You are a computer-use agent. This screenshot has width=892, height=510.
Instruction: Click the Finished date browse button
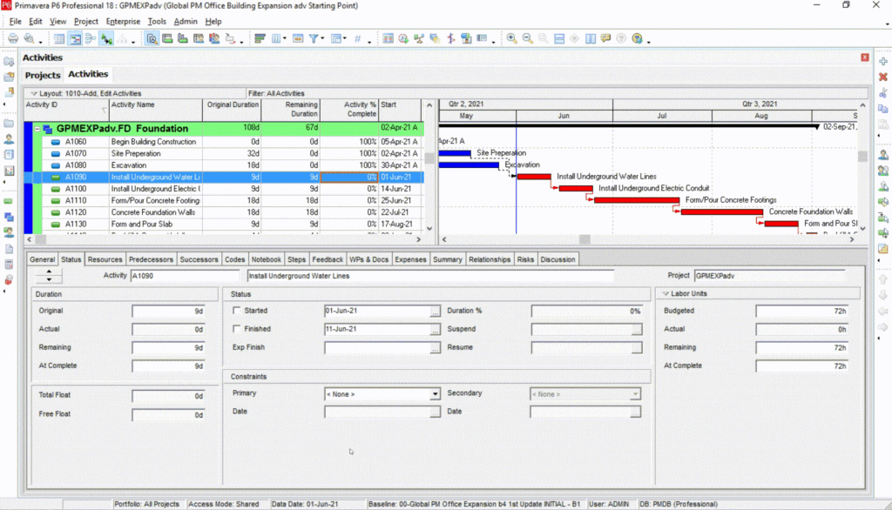click(x=435, y=330)
